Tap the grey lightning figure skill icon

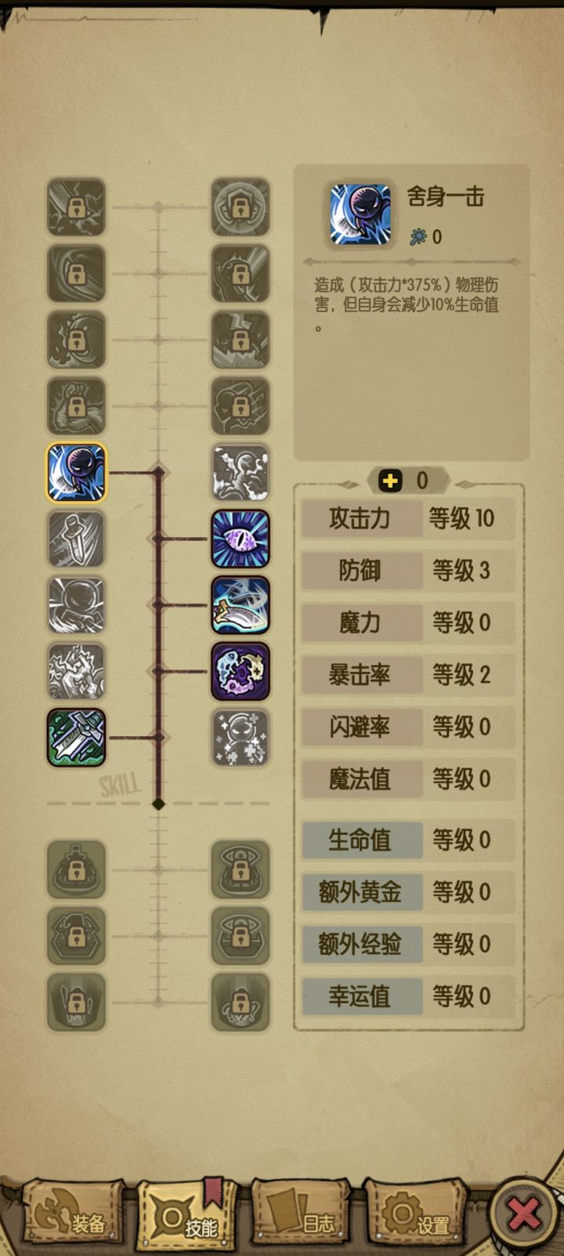point(76,672)
